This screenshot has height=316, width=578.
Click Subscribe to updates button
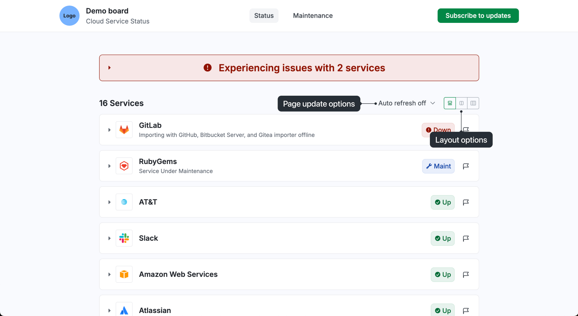[x=478, y=16]
